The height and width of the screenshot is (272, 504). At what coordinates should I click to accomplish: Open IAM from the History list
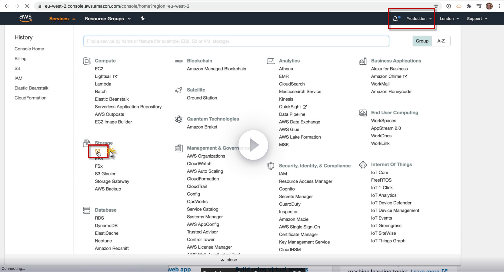coord(18,78)
